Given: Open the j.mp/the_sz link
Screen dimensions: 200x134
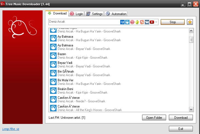Looking at the screenshot, I should tap(11, 129).
